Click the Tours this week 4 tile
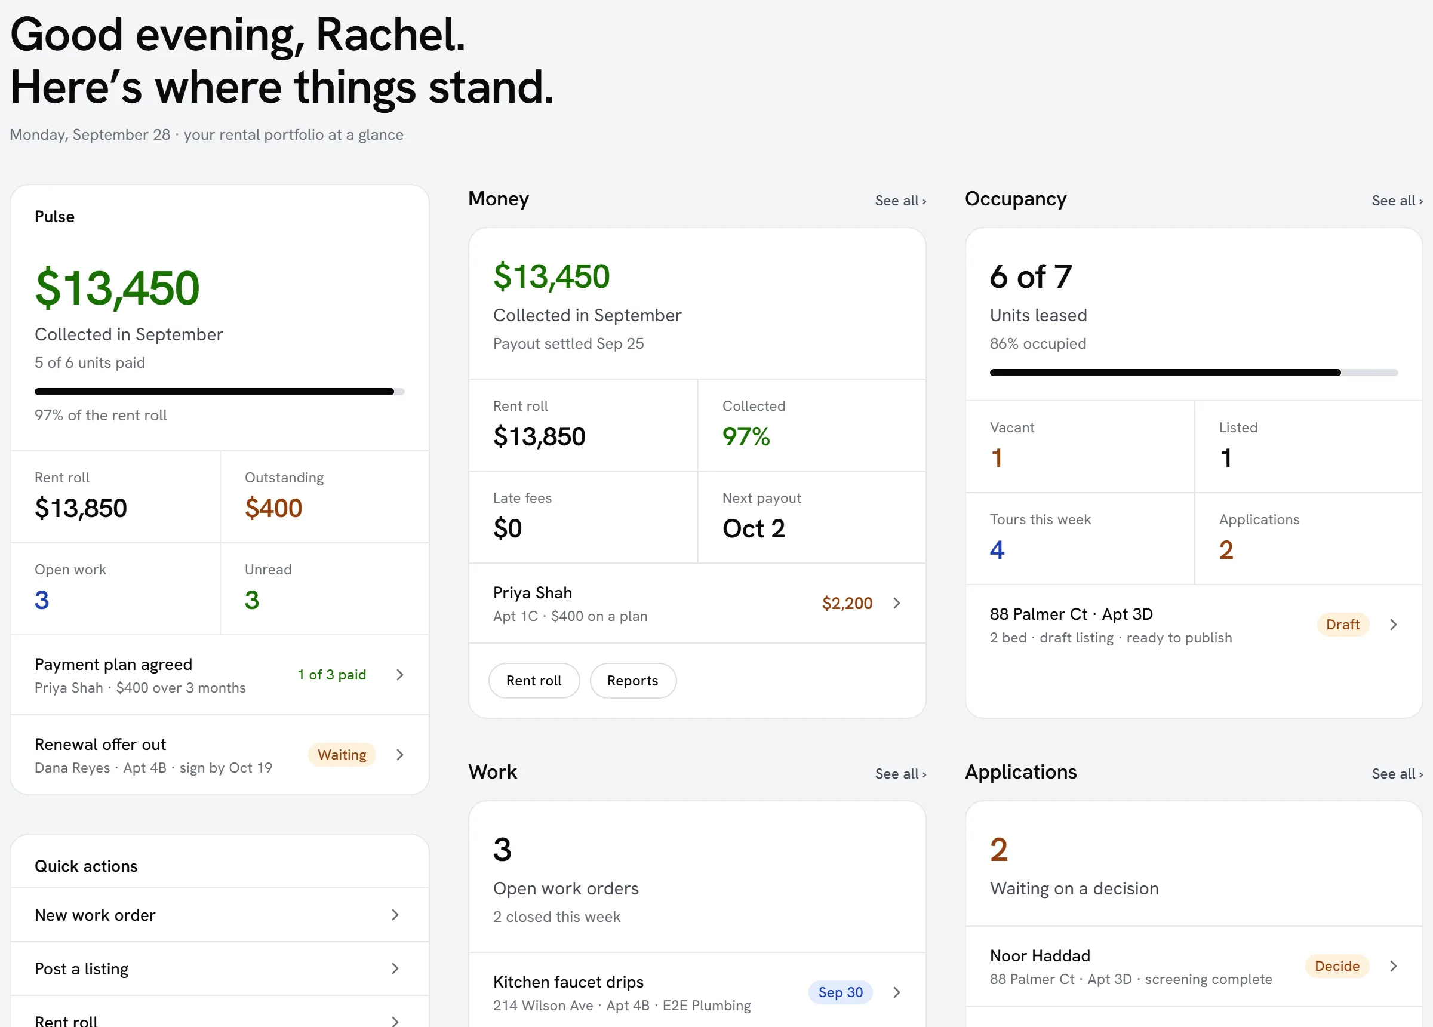 pos(1080,539)
